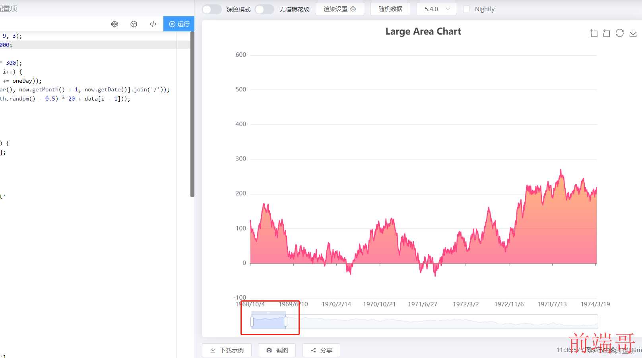Click the cube 3D box icon
The height and width of the screenshot is (358, 642).
(134, 24)
